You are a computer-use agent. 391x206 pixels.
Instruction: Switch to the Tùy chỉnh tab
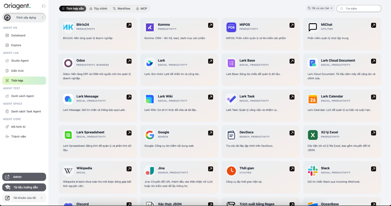click(x=98, y=8)
